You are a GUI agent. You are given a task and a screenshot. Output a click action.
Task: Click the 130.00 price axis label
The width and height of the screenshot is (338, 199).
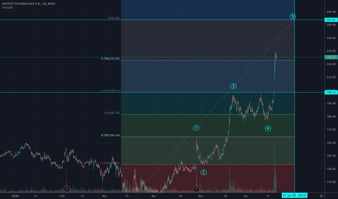[x=331, y=182]
